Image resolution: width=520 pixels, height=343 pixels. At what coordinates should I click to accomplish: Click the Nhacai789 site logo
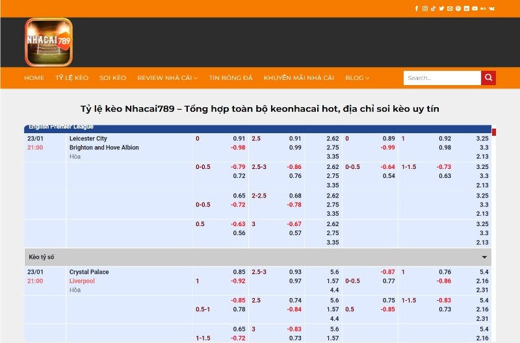(49, 42)
